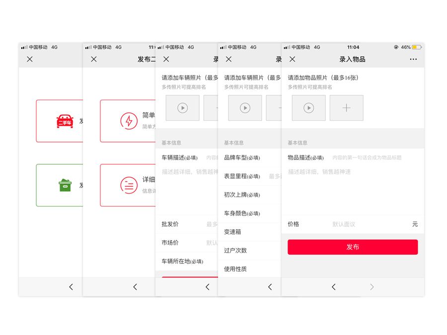Tap the 批发价 price row
This screenshot has height=335, width=447.
pos(186,224)
